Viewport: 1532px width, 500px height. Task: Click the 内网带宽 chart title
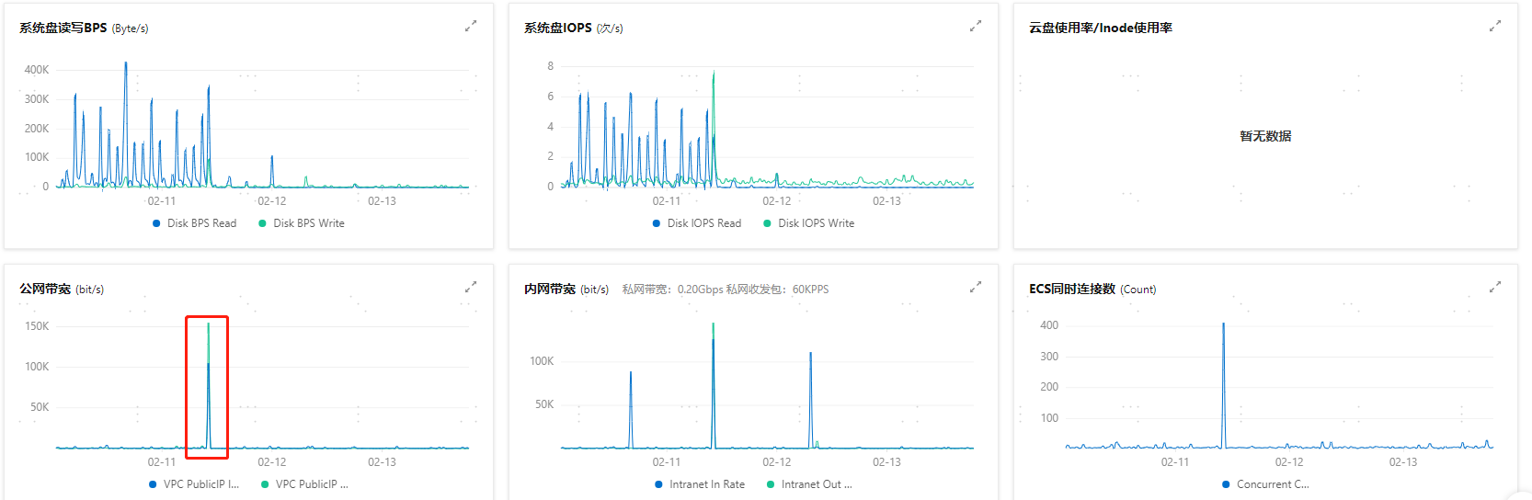[x=550, y=289]
